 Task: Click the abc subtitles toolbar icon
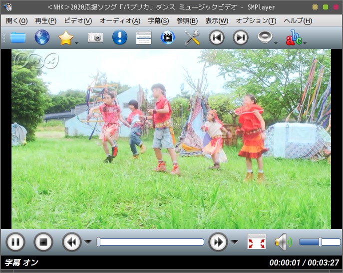coord(294,37)
